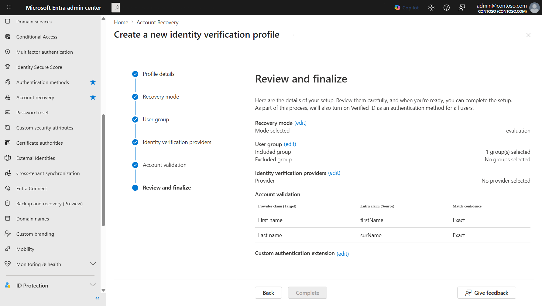Click the Monitoring & health heart icon
542x306 pixels.
click(8, 264)
